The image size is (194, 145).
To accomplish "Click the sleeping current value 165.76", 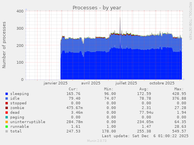I will point(73,94).
